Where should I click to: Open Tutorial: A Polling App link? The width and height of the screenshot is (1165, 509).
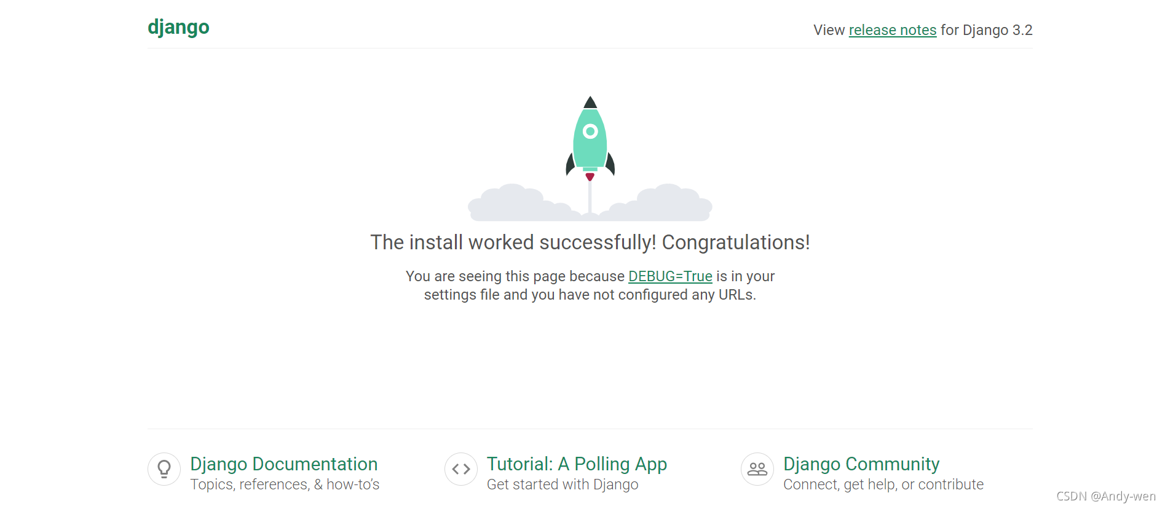point(577,464)
